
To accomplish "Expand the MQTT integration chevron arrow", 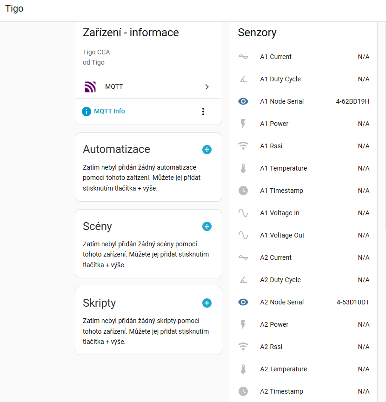I will click(x=207, y=87).
